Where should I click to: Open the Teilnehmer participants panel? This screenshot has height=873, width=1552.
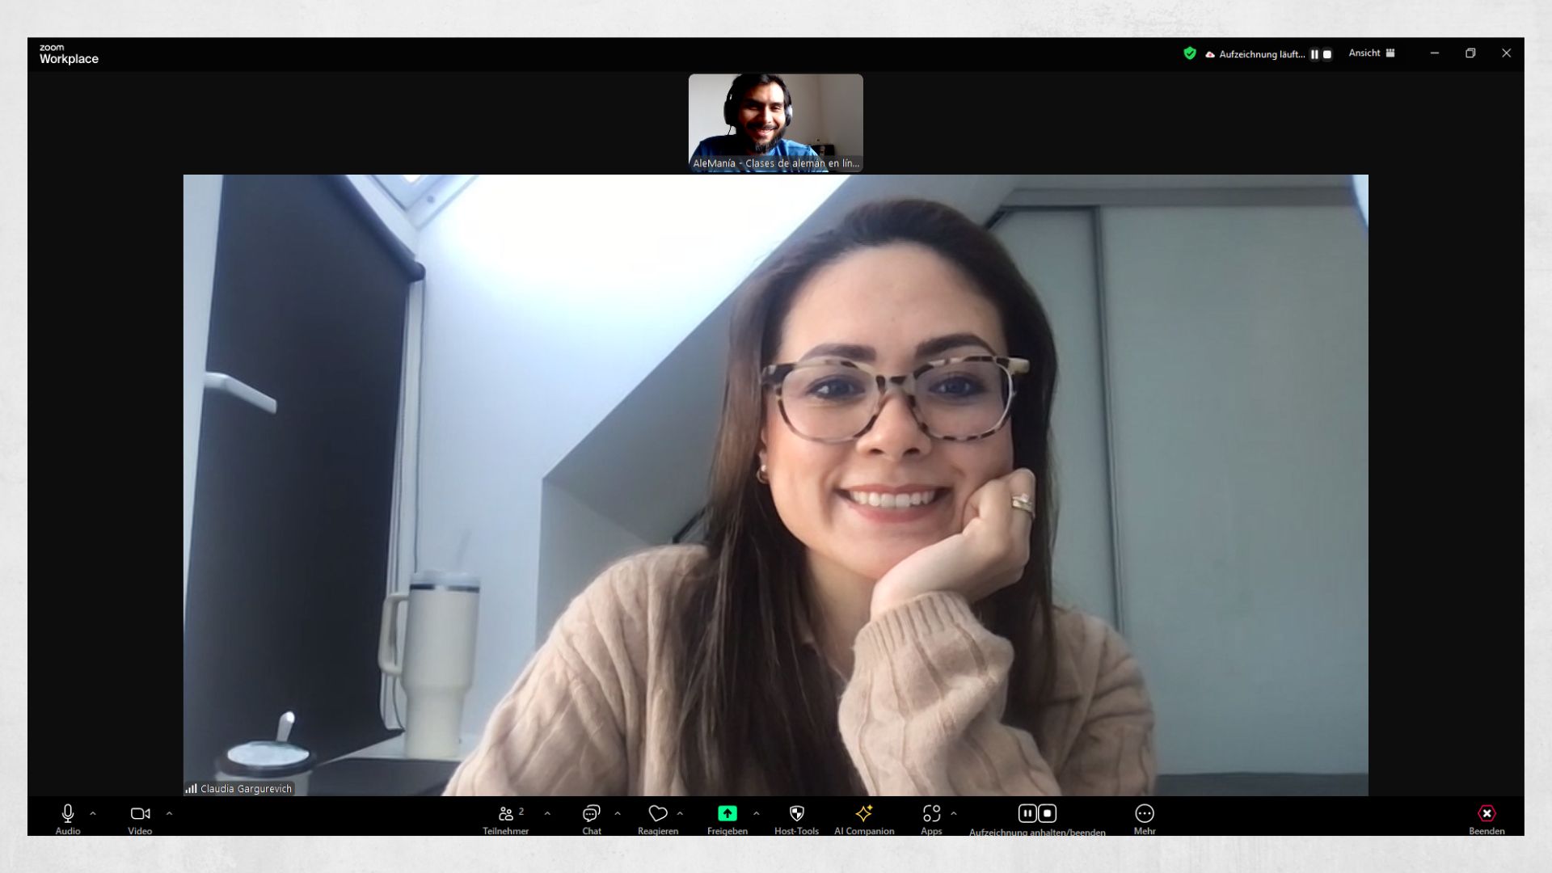[507, 814]
